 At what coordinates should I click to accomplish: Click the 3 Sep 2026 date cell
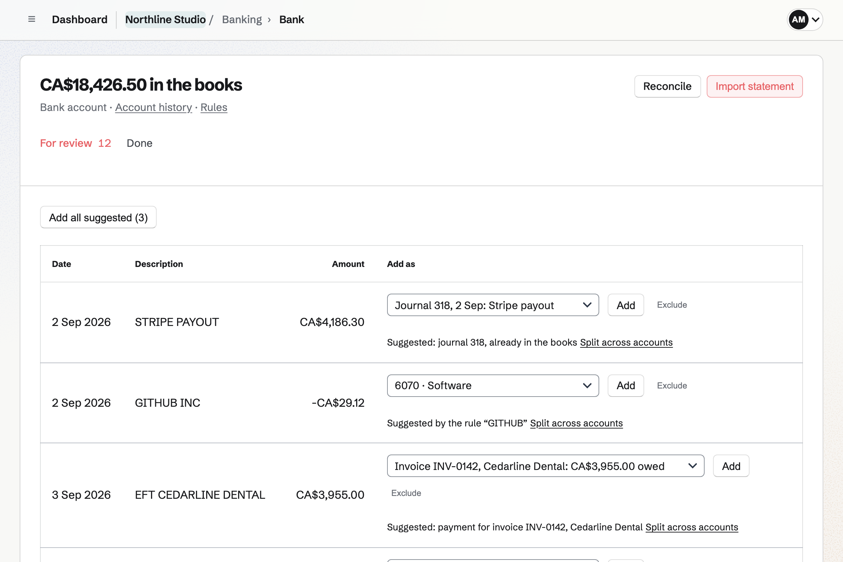[81, 495]
